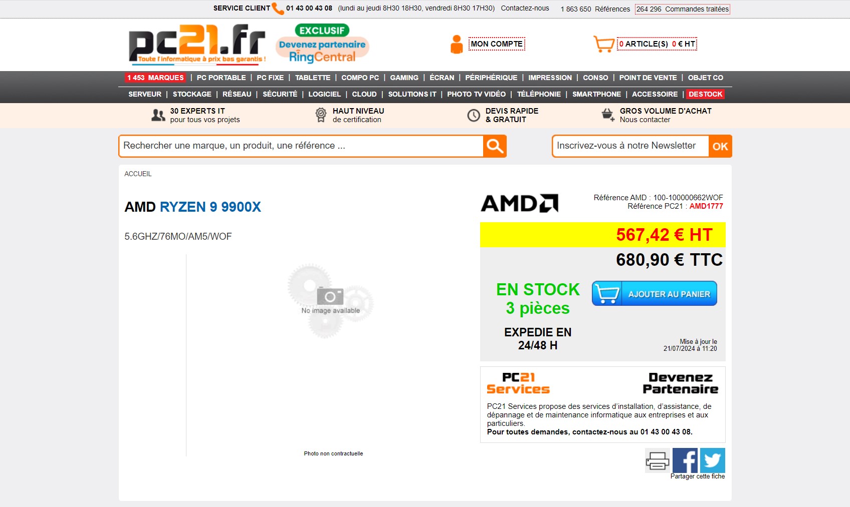Open the Tablette menu

point(313,78)
